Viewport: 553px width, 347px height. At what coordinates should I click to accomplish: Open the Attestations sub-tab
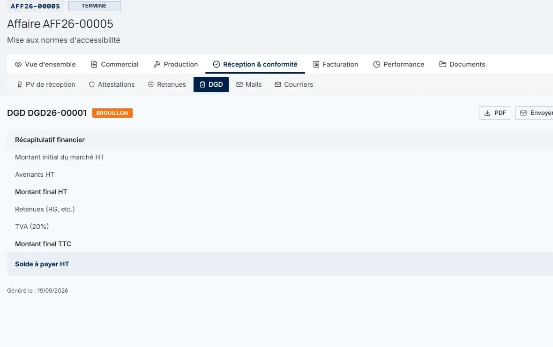(x=112, y=84)
